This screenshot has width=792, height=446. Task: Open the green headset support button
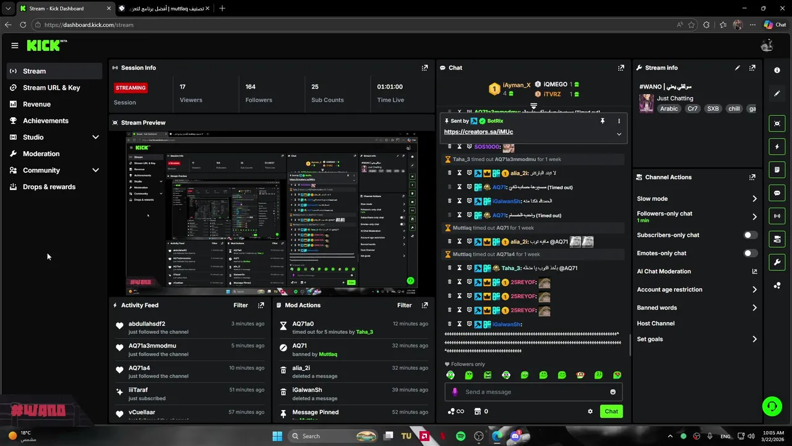coord(772,406)
